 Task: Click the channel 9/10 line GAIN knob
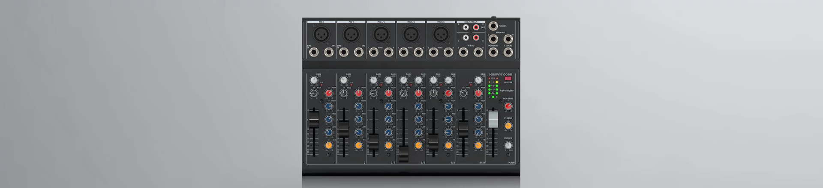click(478, 80)
